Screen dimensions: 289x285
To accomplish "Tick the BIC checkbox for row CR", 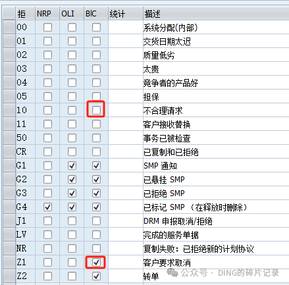I will 96,152.
